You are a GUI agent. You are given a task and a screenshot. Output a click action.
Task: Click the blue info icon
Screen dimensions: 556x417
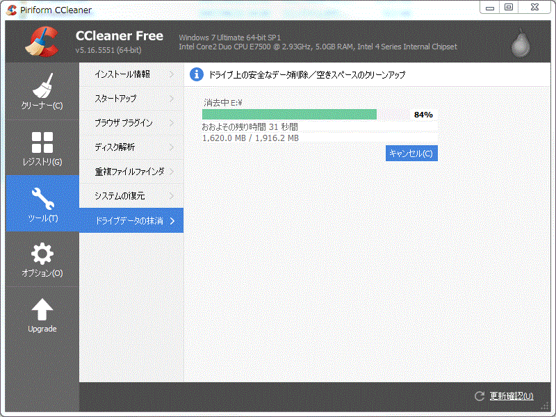tap(197, 74)
